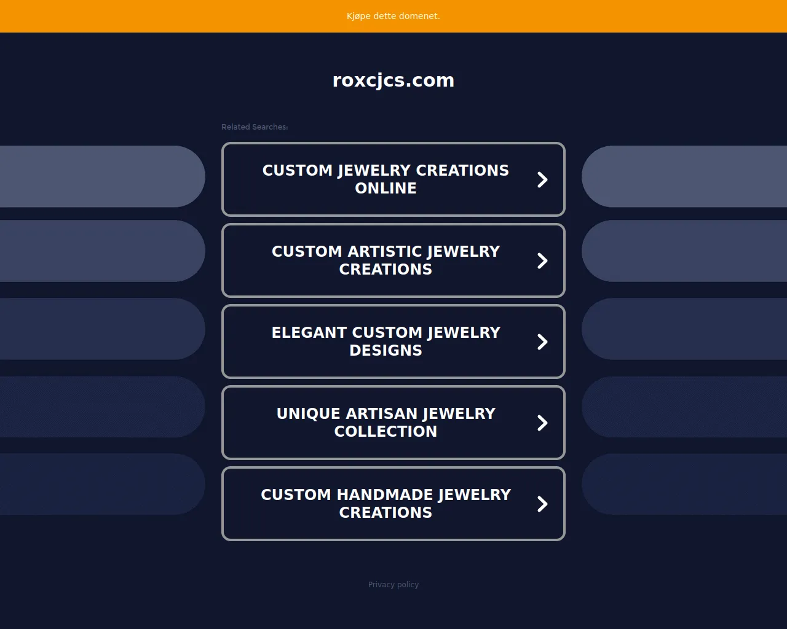The image size is (787, 629).
Task: Click the middle pill shape on the right edge
Action: pos(684,329)
